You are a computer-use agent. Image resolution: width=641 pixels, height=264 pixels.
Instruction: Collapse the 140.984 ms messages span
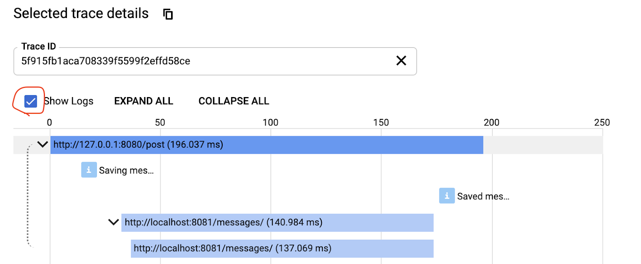pyautogui.click(x=114, y=222)
